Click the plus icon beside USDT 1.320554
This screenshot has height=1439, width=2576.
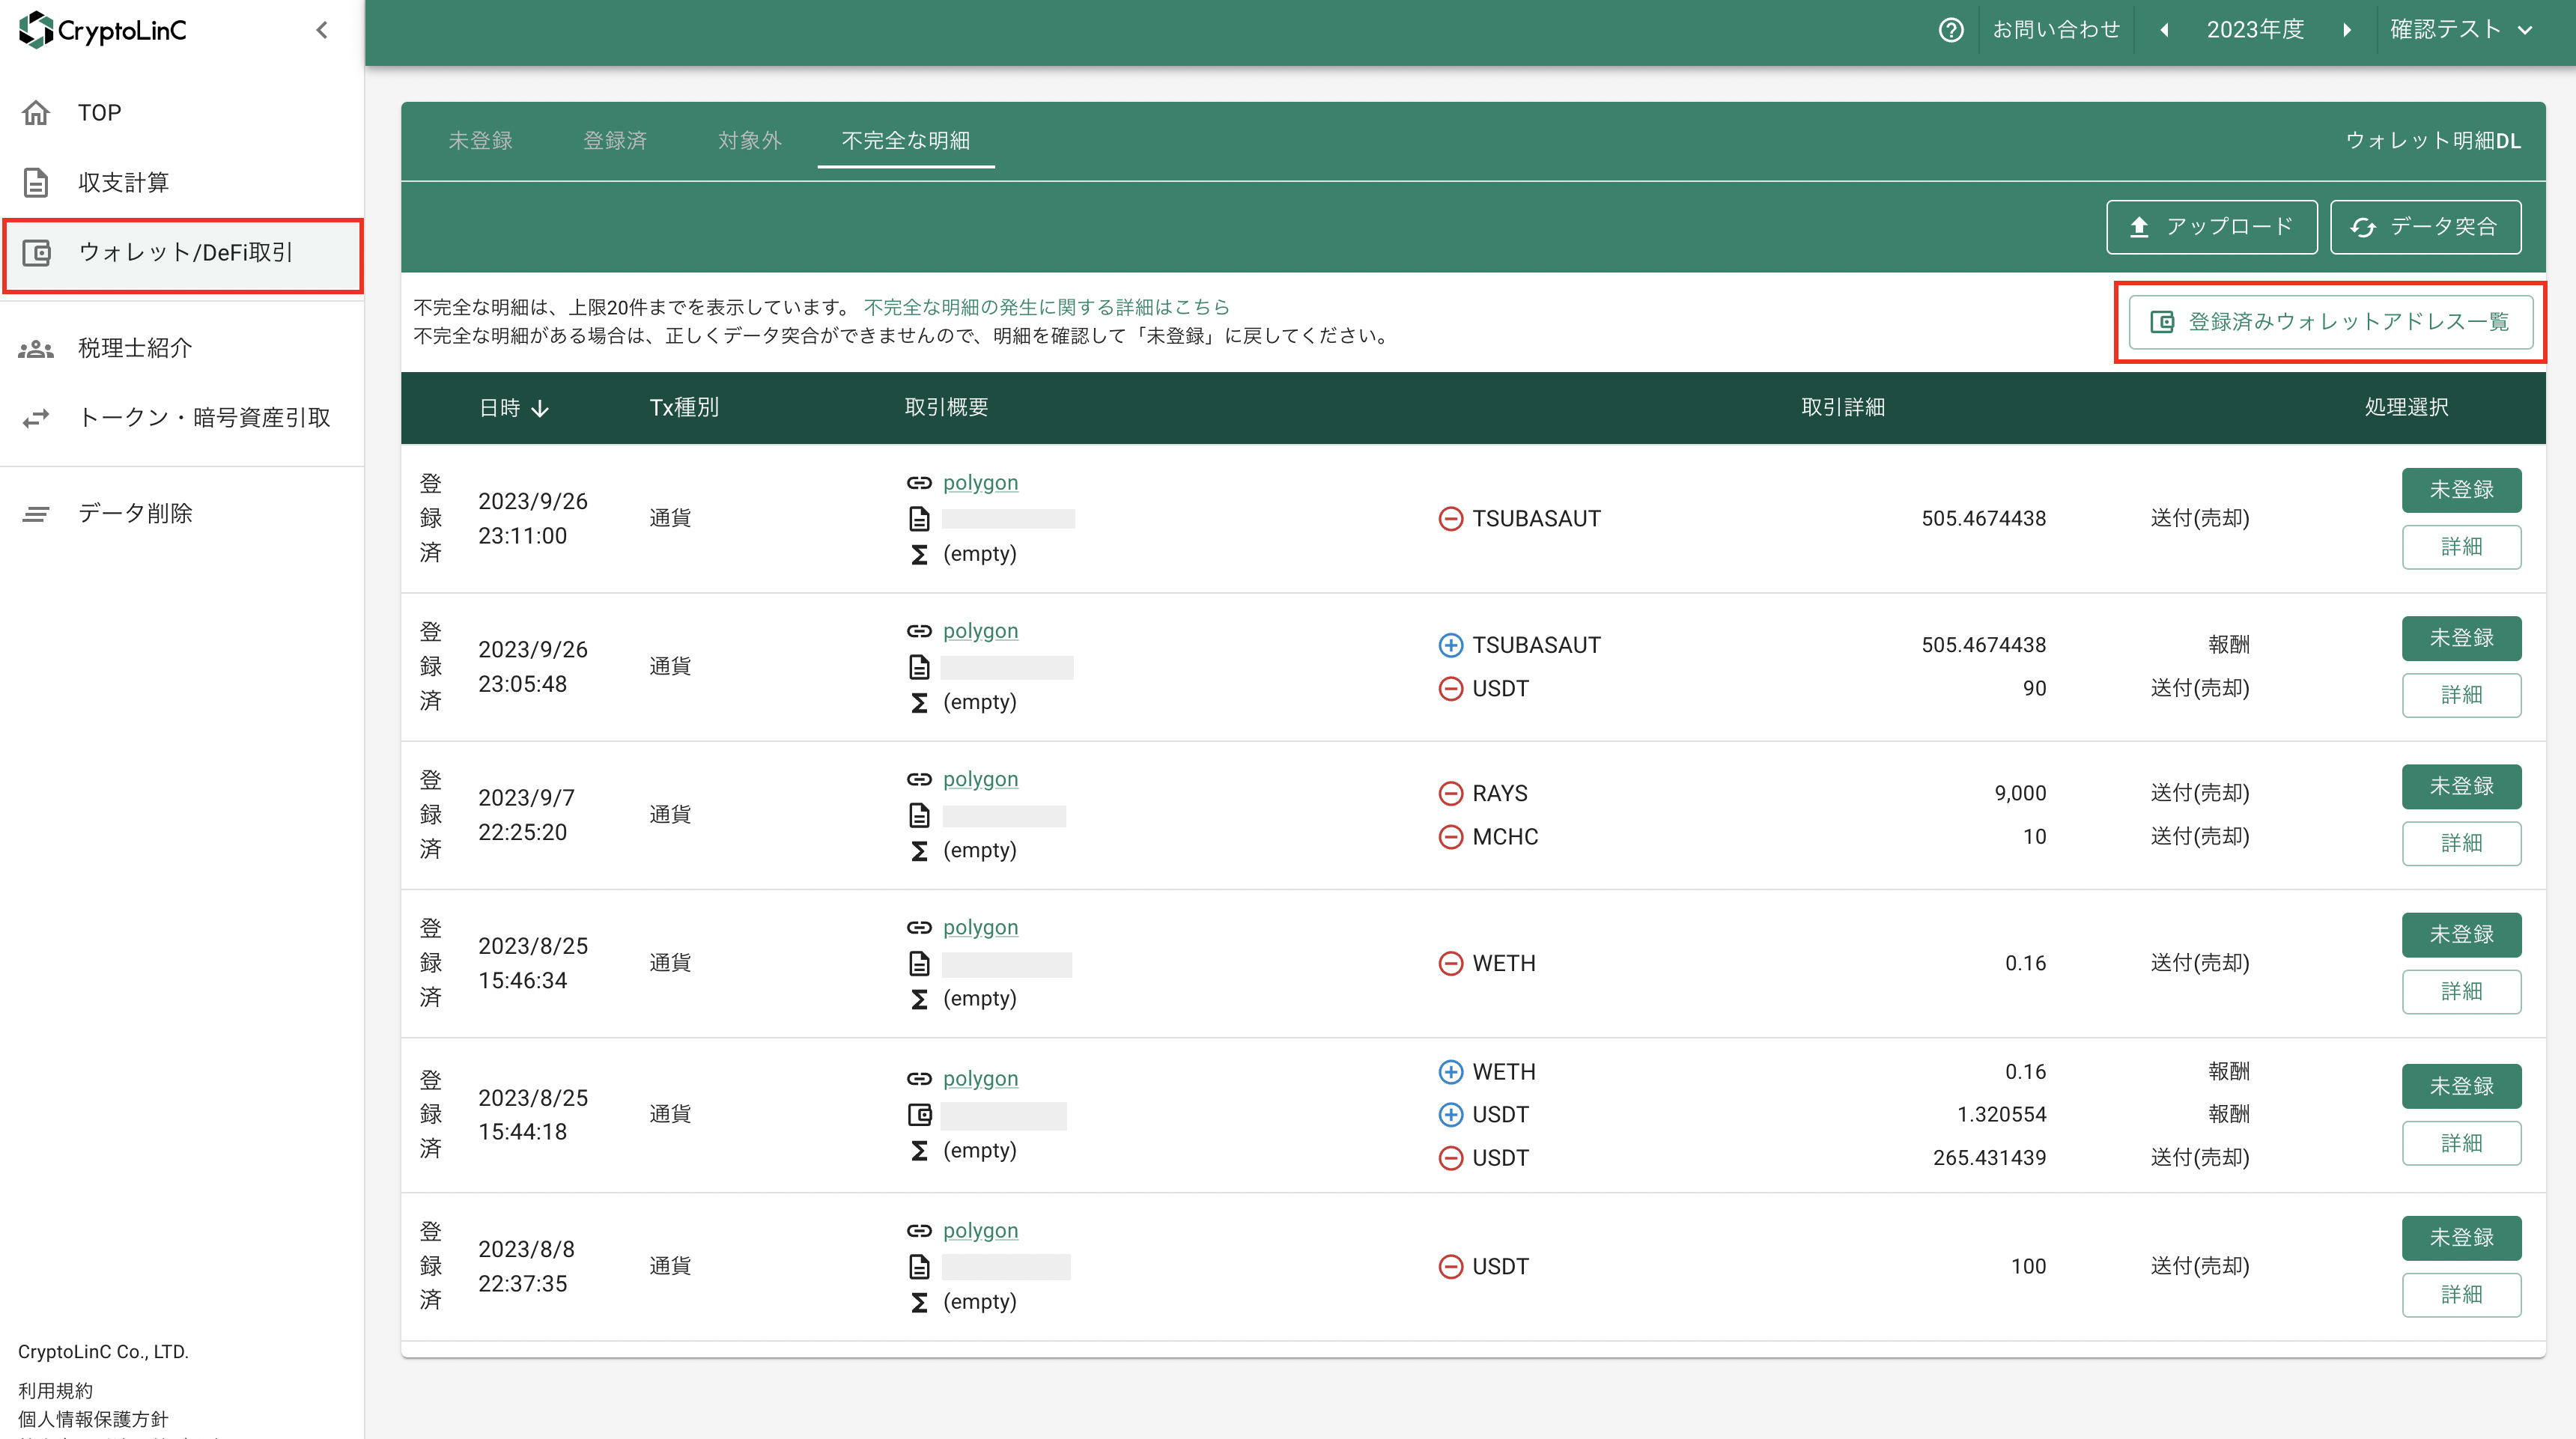click(1450, 1114)
